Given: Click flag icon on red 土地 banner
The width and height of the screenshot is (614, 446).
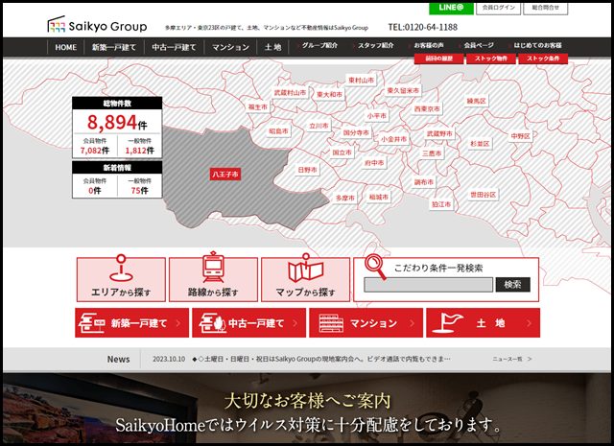Looking at the screenshot, I should click(449, 323).
